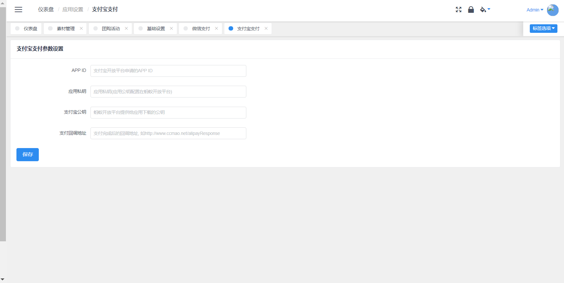Go to 仪表盘 in the breadcrumb
Viewport: 564px width, 283px height.
(x=46, y=10)
